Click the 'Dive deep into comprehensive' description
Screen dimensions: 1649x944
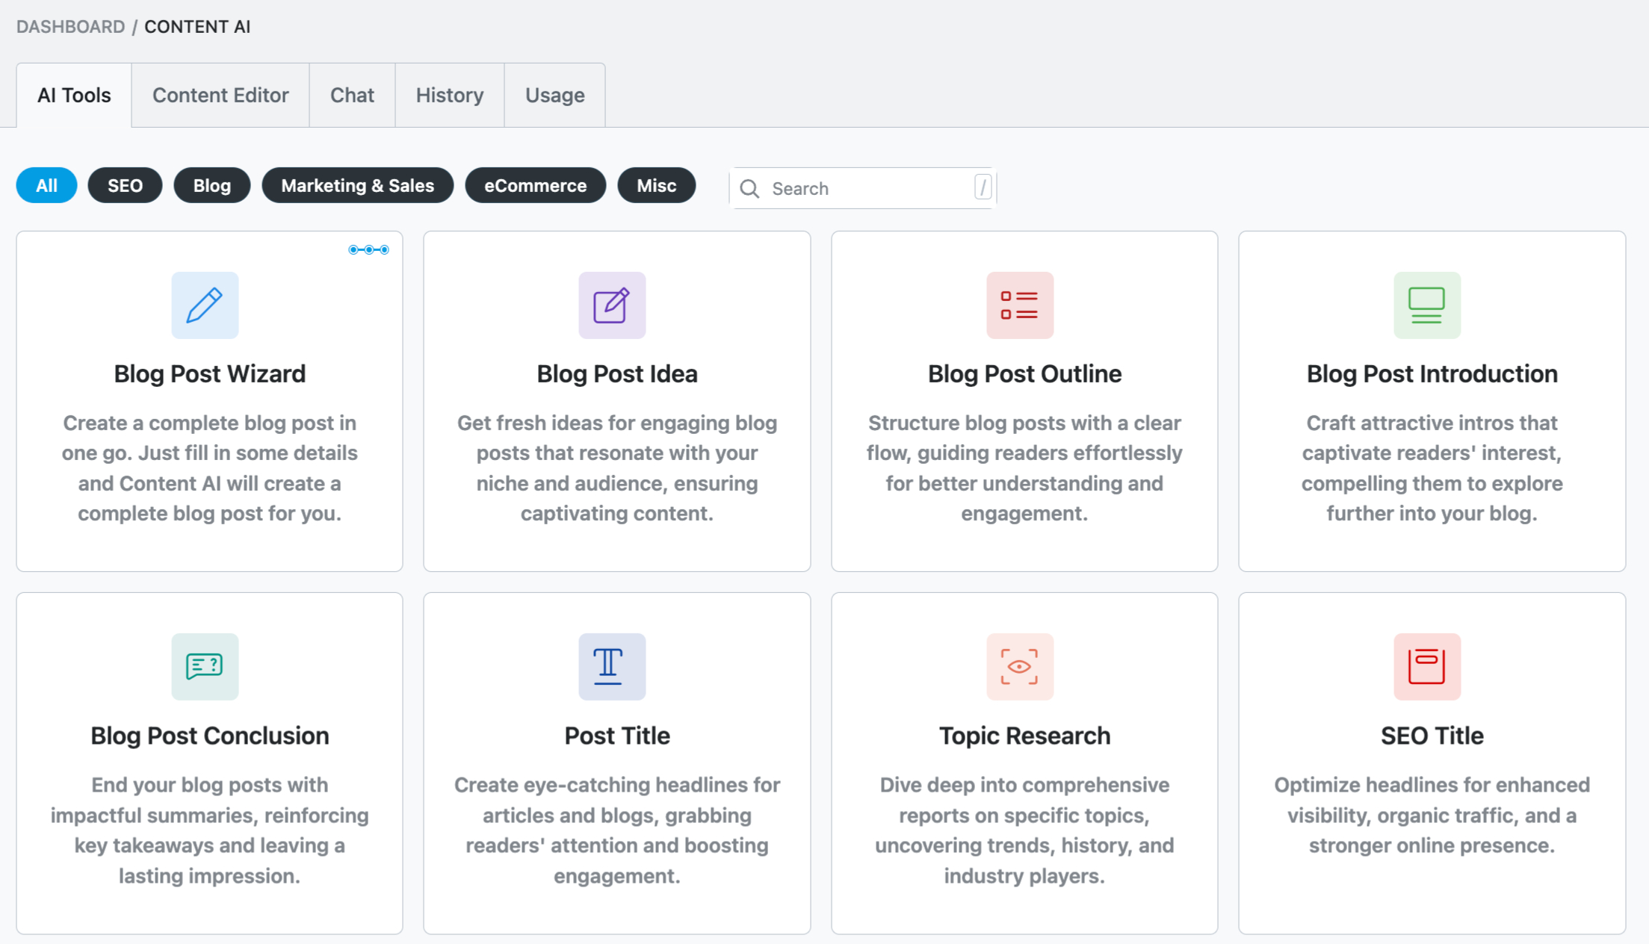click(x=1024, y=830)
